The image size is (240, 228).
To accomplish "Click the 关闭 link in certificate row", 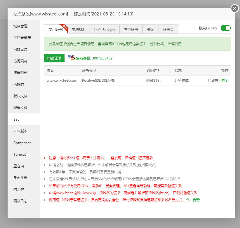I will tap(225, 80).
